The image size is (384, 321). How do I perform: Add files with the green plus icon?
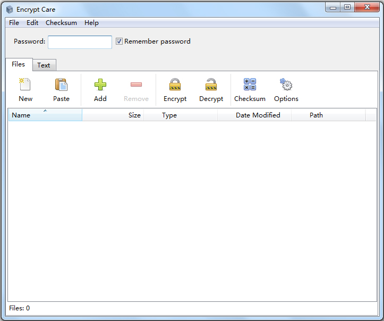pyautogui.click(x=100, y=85)
